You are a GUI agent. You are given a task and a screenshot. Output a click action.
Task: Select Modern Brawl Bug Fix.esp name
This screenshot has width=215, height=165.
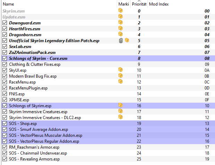coord(33,76)
